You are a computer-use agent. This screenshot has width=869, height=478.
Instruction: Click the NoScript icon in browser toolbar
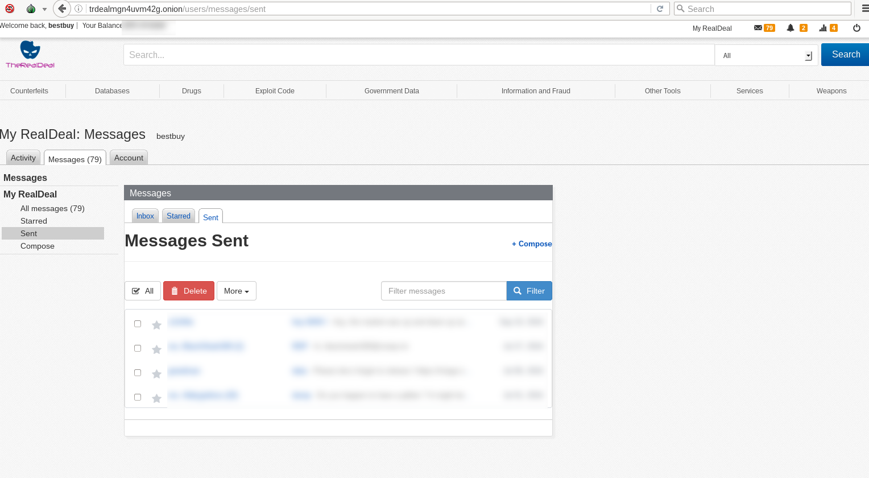10,9
